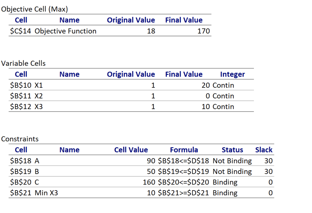Screen dimensions: 312x213
Task: Click the objective original value 18
Action: pyautogui.click(x=151, y=31)
